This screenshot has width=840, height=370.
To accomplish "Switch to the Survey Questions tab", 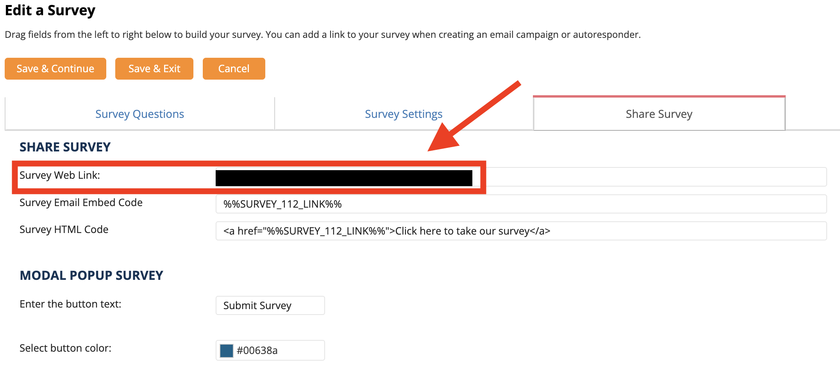I will click(x=139, y=114).
